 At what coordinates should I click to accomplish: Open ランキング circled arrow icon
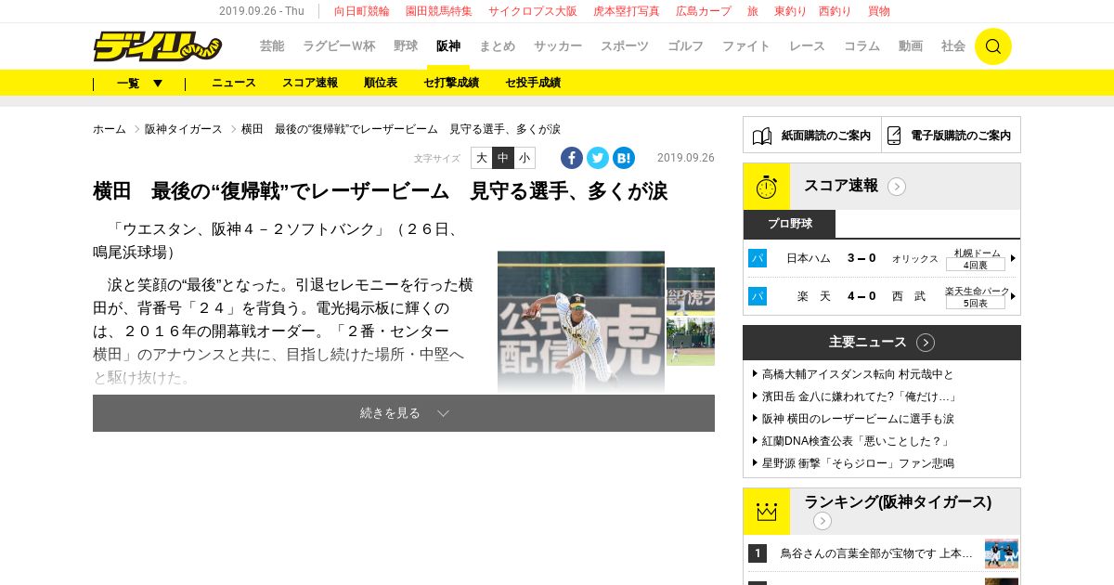coord(823,521)
